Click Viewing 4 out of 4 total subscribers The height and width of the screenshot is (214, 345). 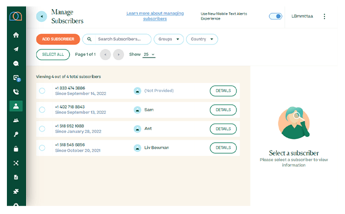point(69,77)
